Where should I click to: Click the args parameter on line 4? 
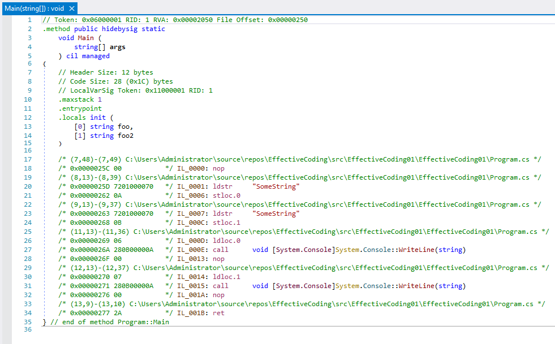coord(117,47)
